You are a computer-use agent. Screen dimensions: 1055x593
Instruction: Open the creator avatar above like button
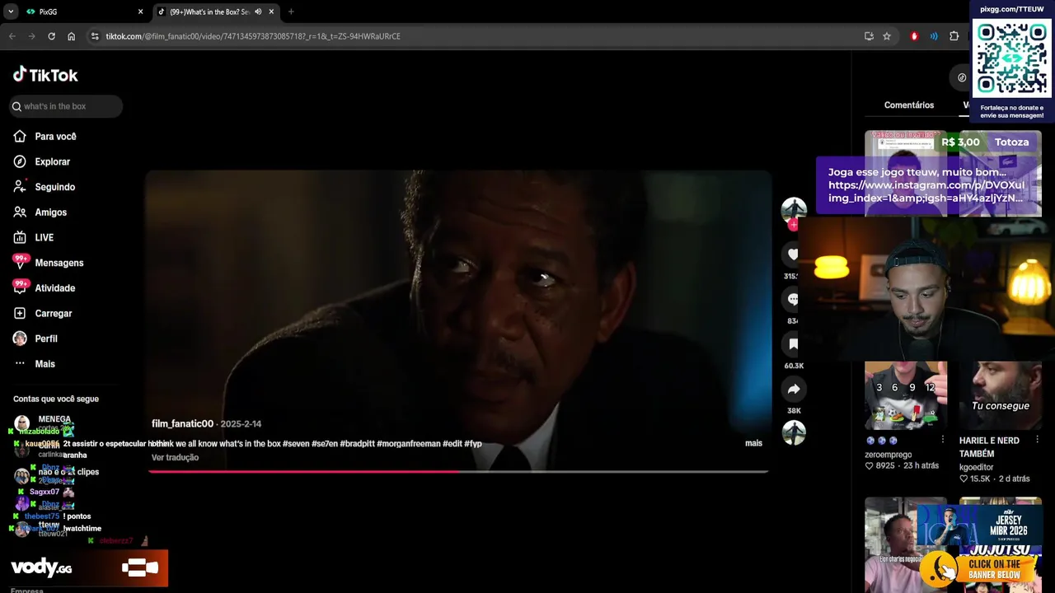click(x=793, y=209)
